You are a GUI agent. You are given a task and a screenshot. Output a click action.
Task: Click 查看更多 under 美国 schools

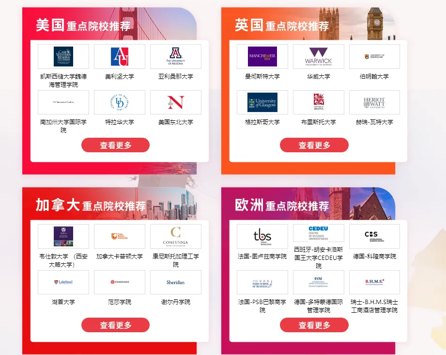pyautogui.click(x=115, y=145)
